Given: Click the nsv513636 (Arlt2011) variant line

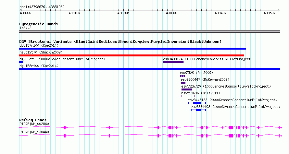Looking at the screenshot, I should (188, 96).
